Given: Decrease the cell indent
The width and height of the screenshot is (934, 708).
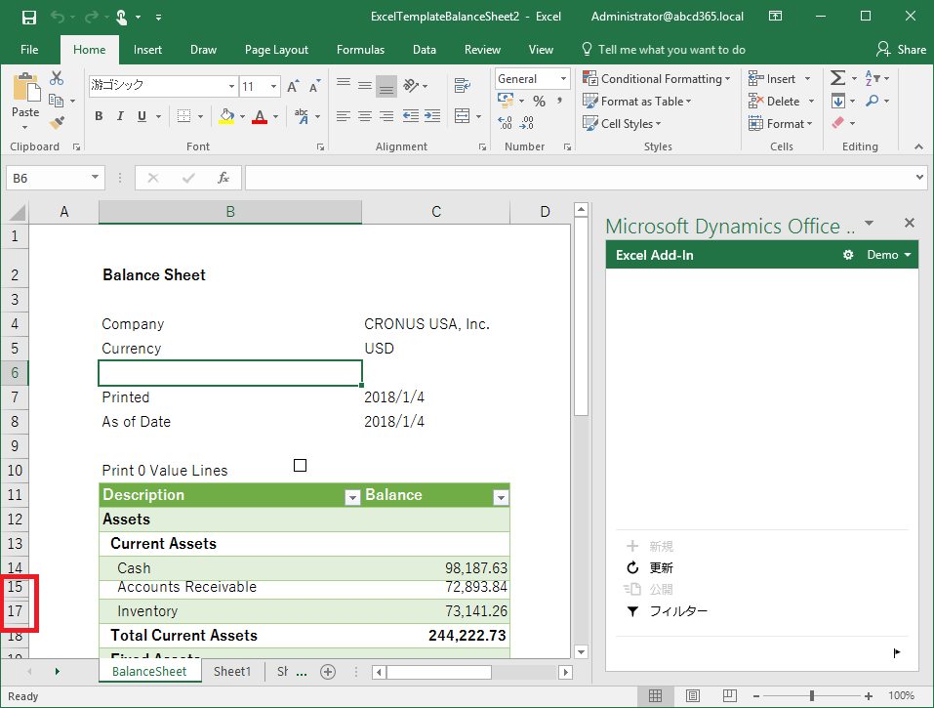Looking at the screenshot, I should (411, 115).
